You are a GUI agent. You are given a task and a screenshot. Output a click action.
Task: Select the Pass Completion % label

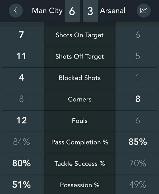coord(80,142)
